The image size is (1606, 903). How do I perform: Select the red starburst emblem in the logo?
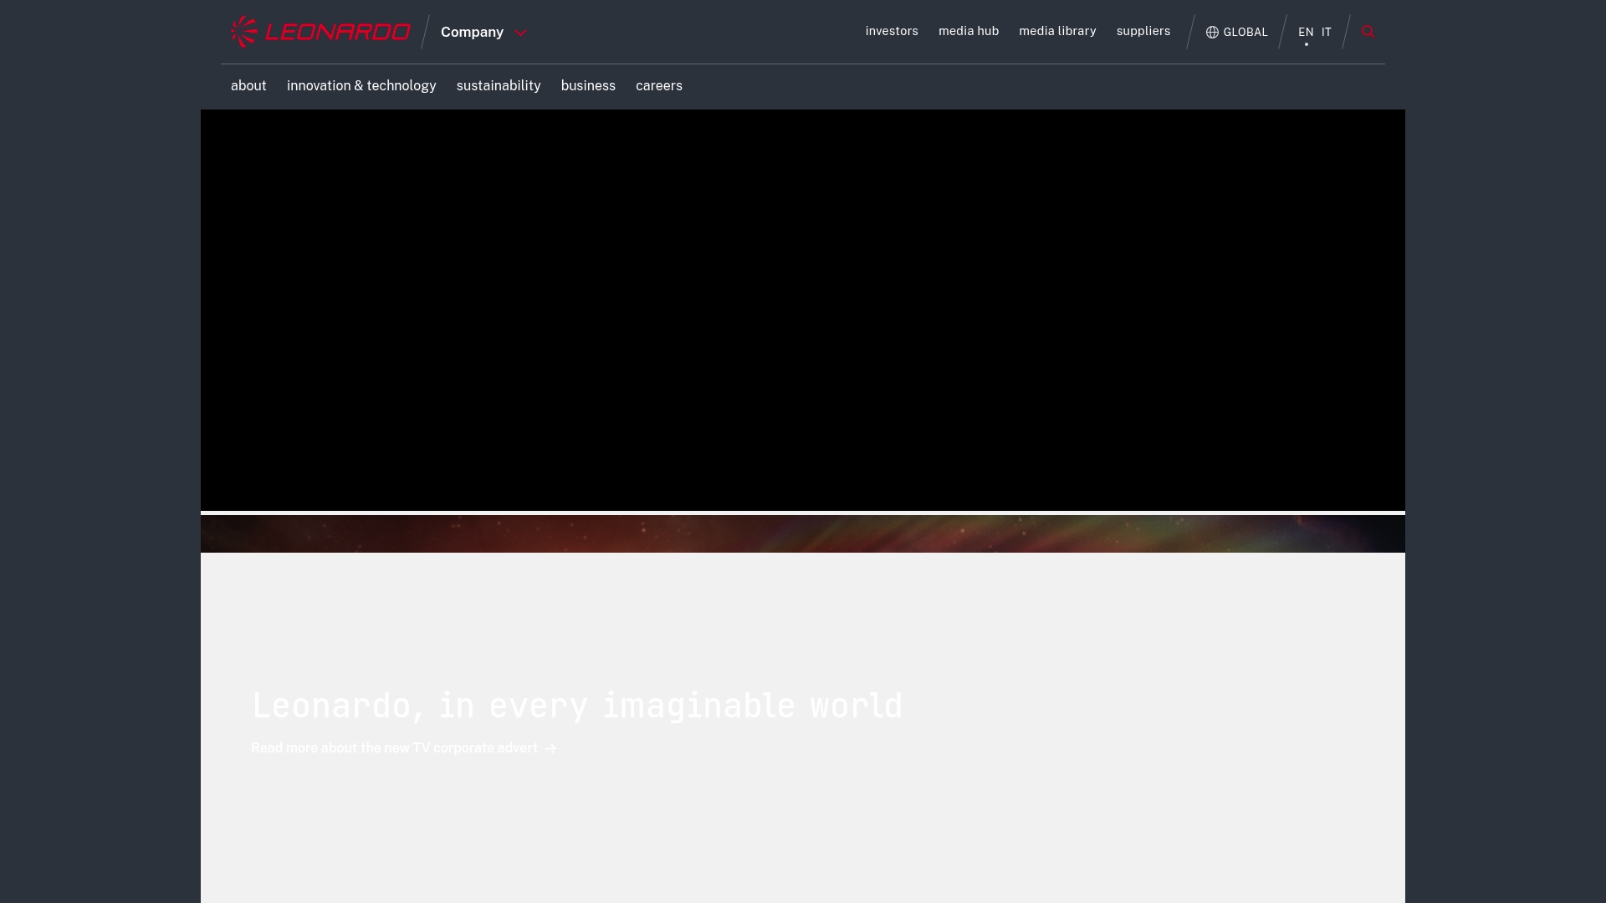[243, 31]
